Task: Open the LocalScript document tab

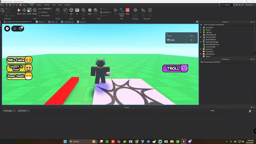Action: [x=67, y=22]
